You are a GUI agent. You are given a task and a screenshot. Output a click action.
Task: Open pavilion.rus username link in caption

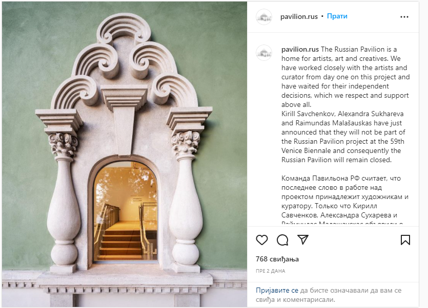point(300,49)
